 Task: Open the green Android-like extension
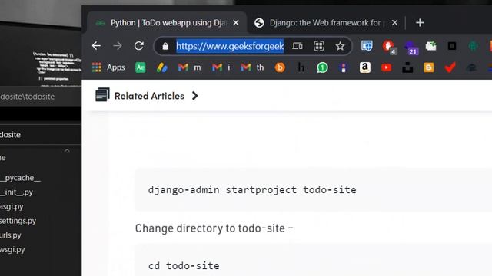coord(473,46)
